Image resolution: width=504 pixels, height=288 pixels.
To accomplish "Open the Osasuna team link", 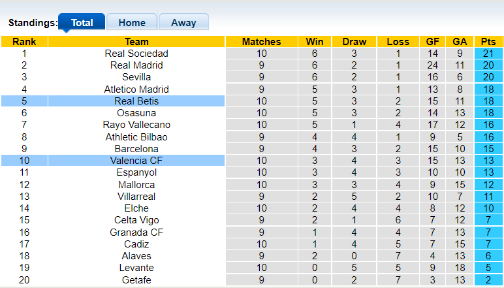I will (x=136, y=113).
